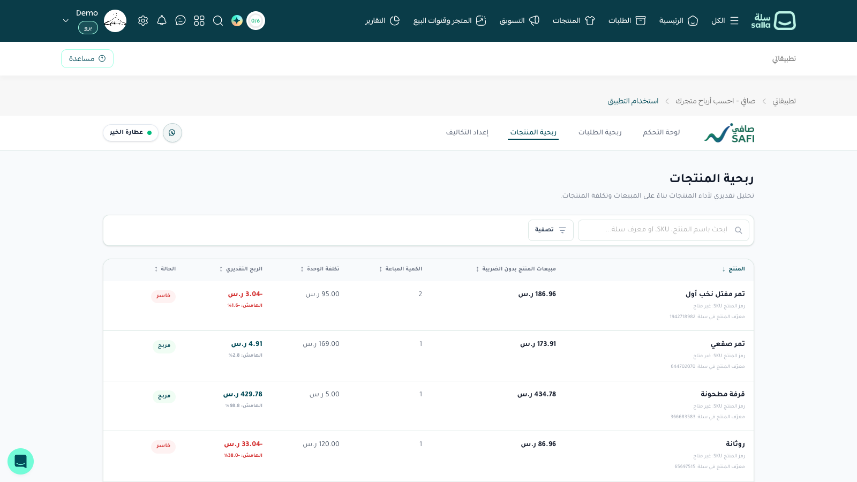Open المنتجات menu in top navigation
Image resolution: width=857 pixels, height=482 pixels.
point(574,21)
